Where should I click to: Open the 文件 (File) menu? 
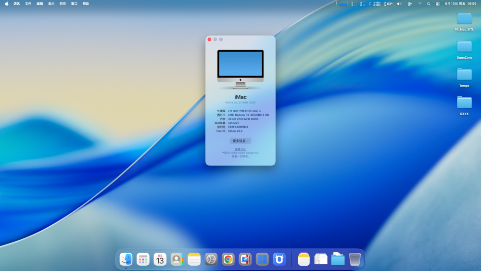coord(28,4)
